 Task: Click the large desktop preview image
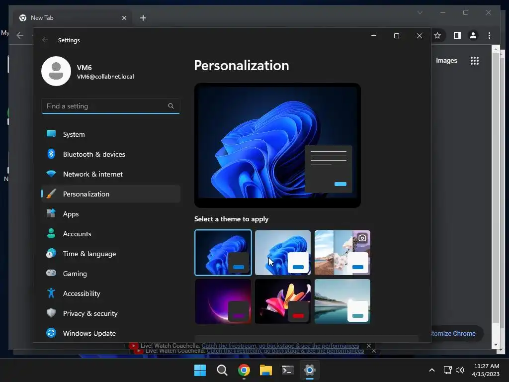coord(277,145)
